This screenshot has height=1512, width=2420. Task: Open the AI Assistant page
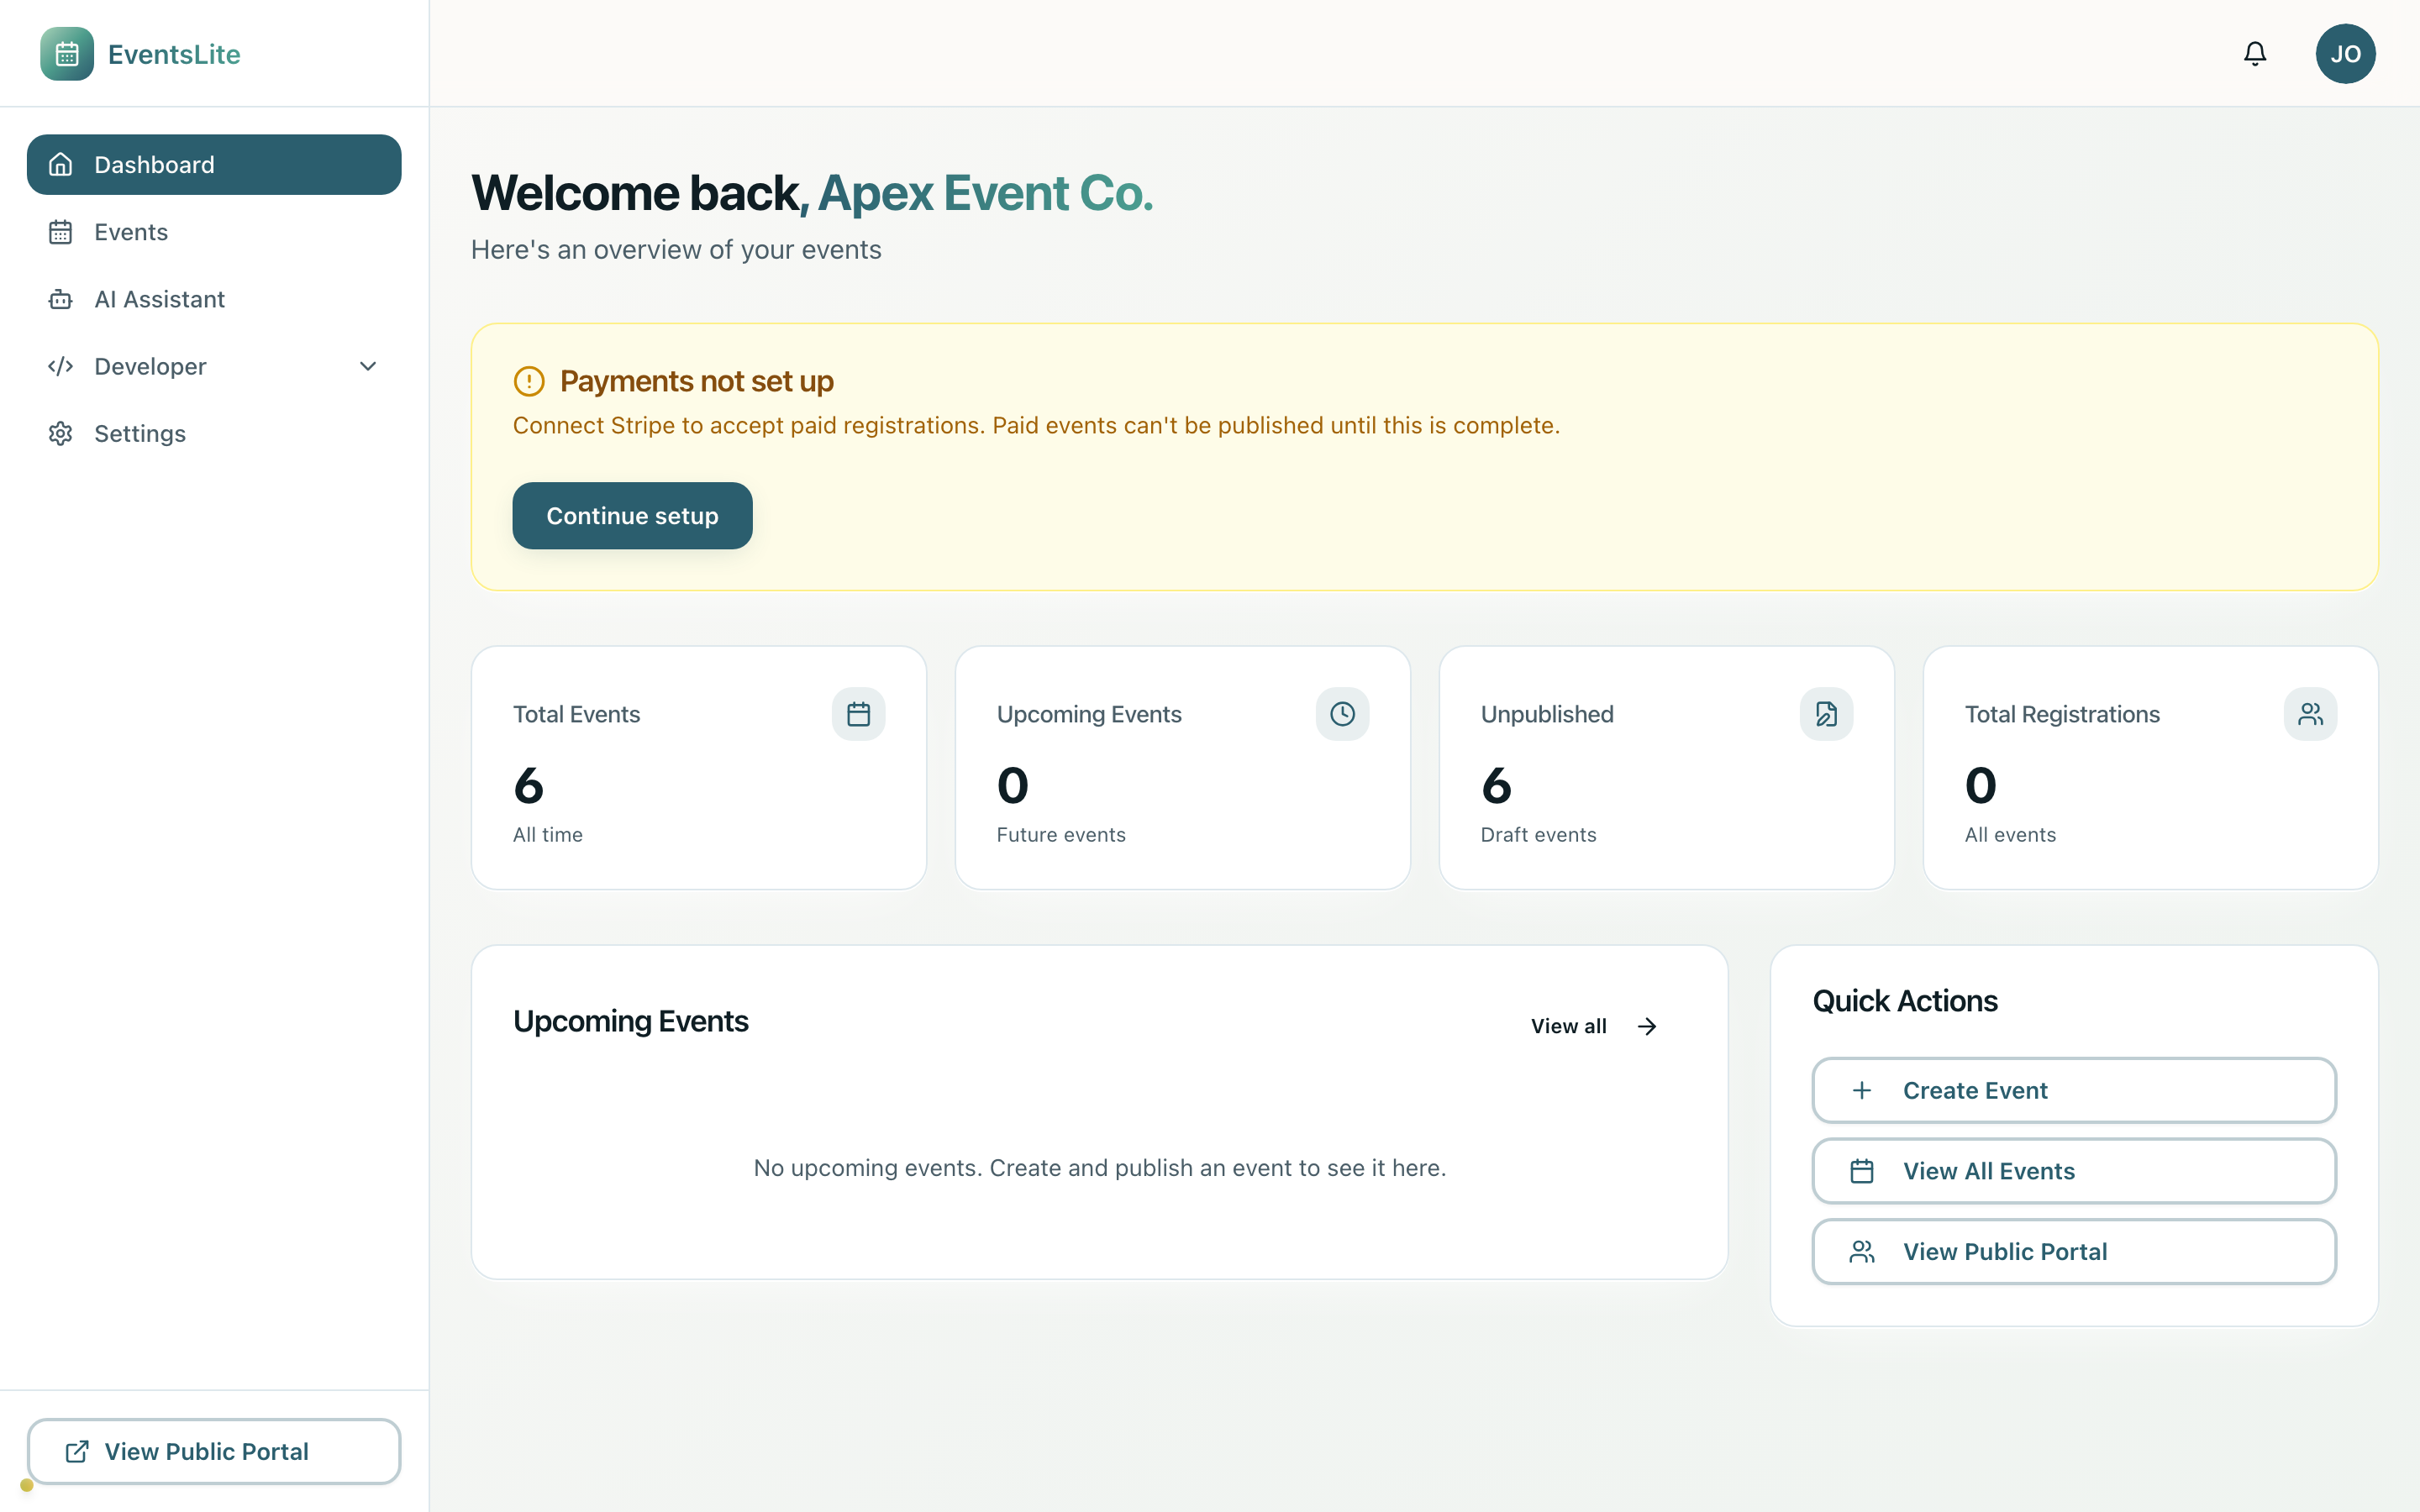(x=214, y=299)
